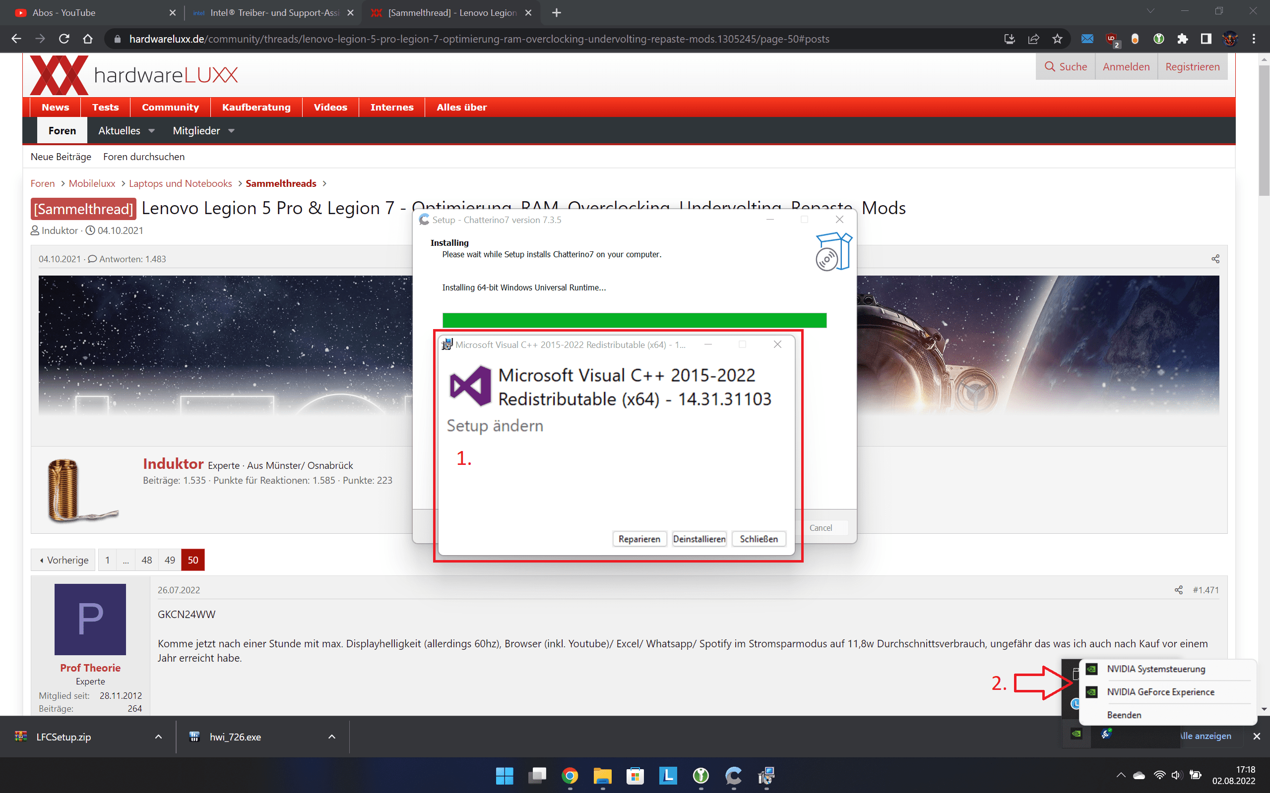This screenshot has height=793, width=1270.
Task: Go to page 49 of the thread
Action: pos(170,560)
